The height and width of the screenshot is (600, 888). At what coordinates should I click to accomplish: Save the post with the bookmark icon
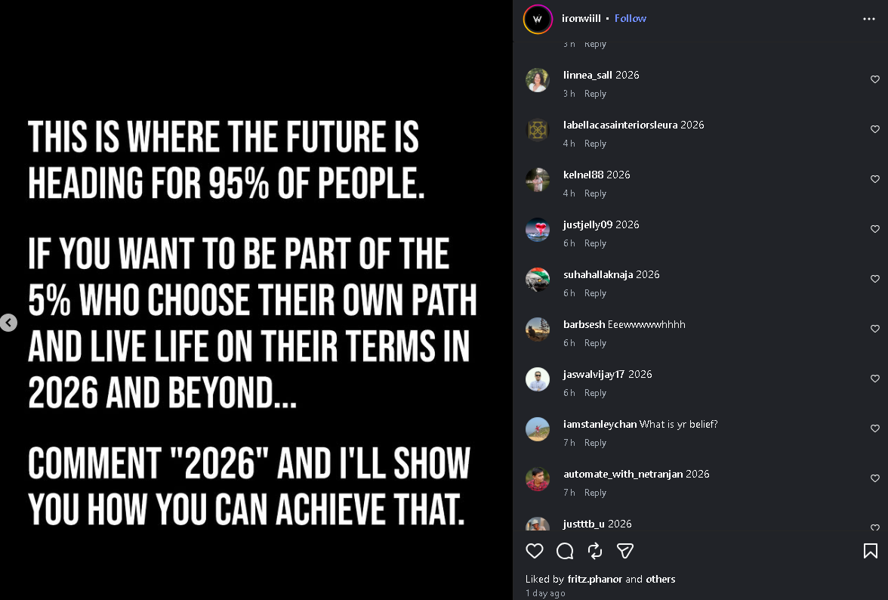pyautogui.click(x=870, y=551)
